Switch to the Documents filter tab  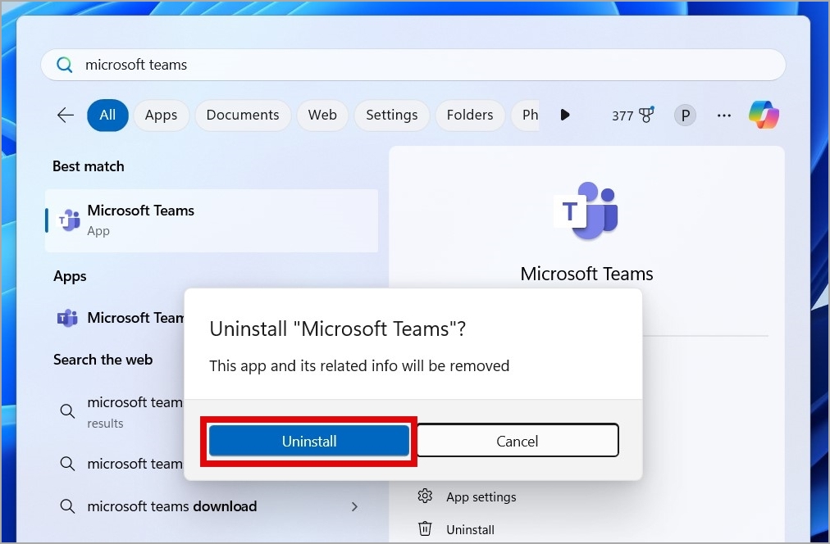click(x=243, y=115)
